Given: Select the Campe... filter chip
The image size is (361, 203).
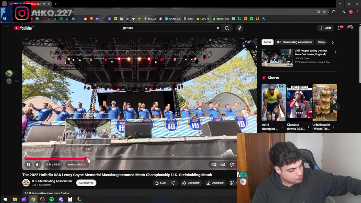Looking at the screenshot, I should (x=322, y=42).
